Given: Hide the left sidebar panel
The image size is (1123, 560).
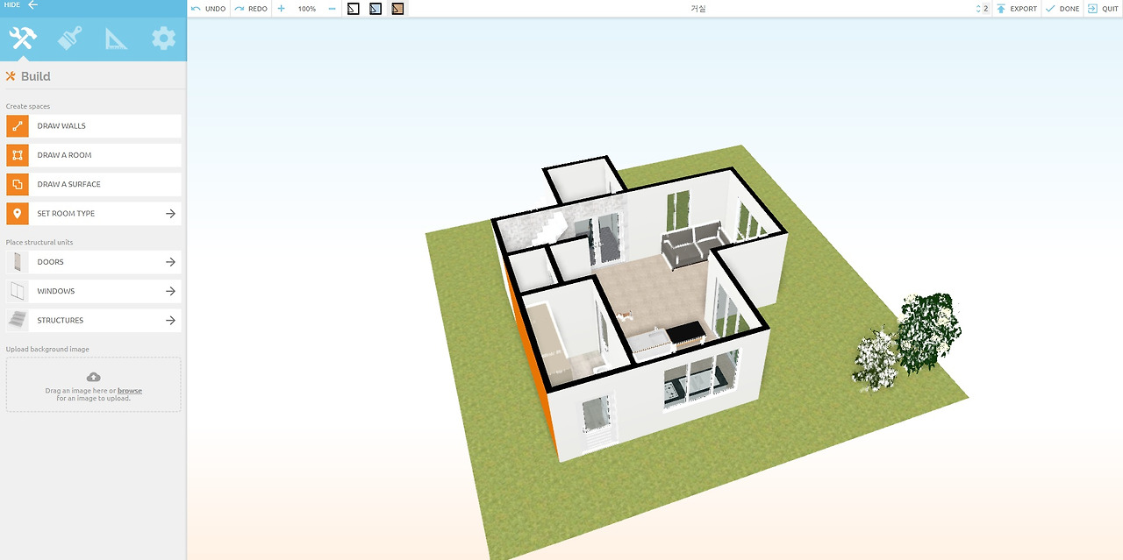Looking at the screenshot, I should 21,5.
